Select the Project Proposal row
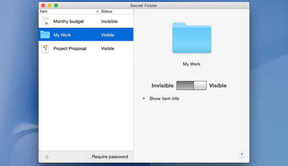The height and width of the screenshot is (166, 288). pyautogui.click(x=86, y=48)
